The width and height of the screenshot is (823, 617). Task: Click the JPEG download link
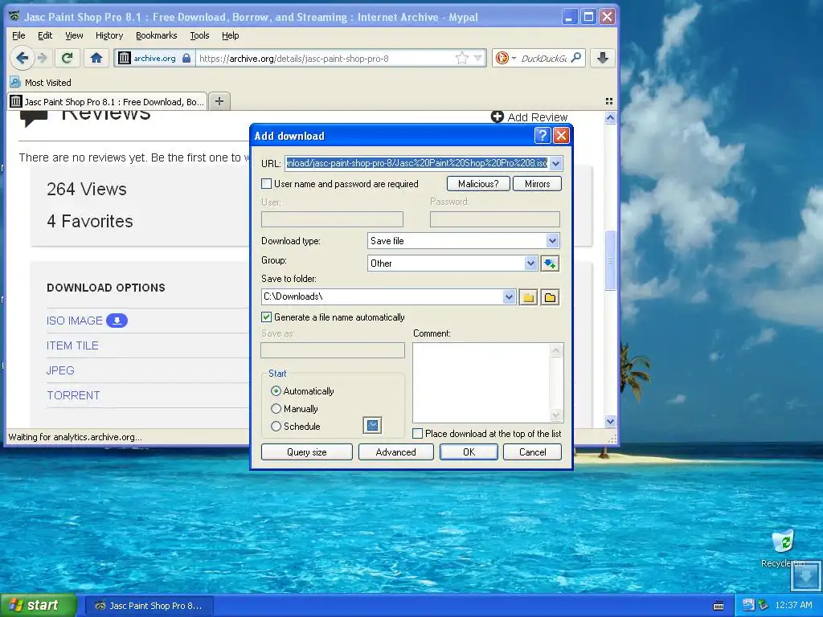60,370
